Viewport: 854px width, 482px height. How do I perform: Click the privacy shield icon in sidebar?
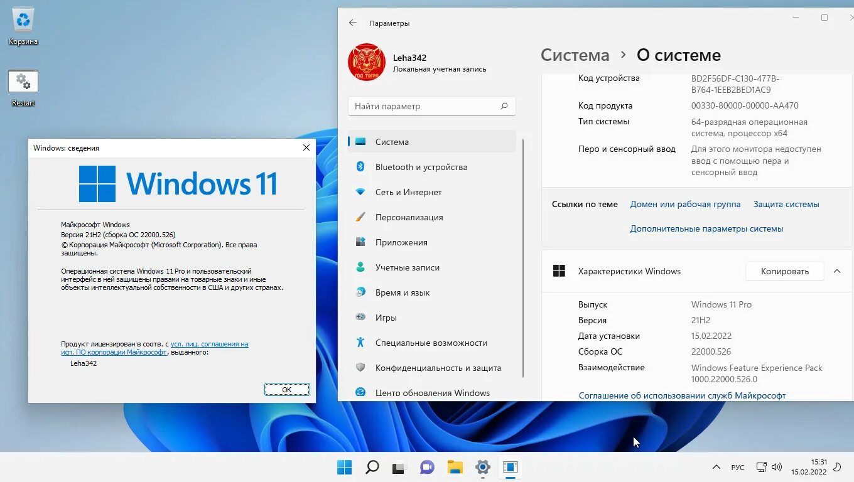point(360,368)
